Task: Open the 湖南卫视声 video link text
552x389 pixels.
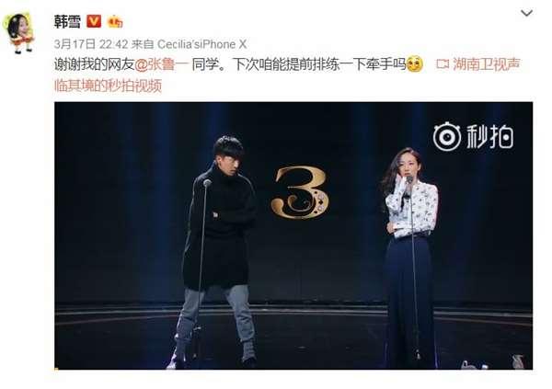Action: (486, 64)
